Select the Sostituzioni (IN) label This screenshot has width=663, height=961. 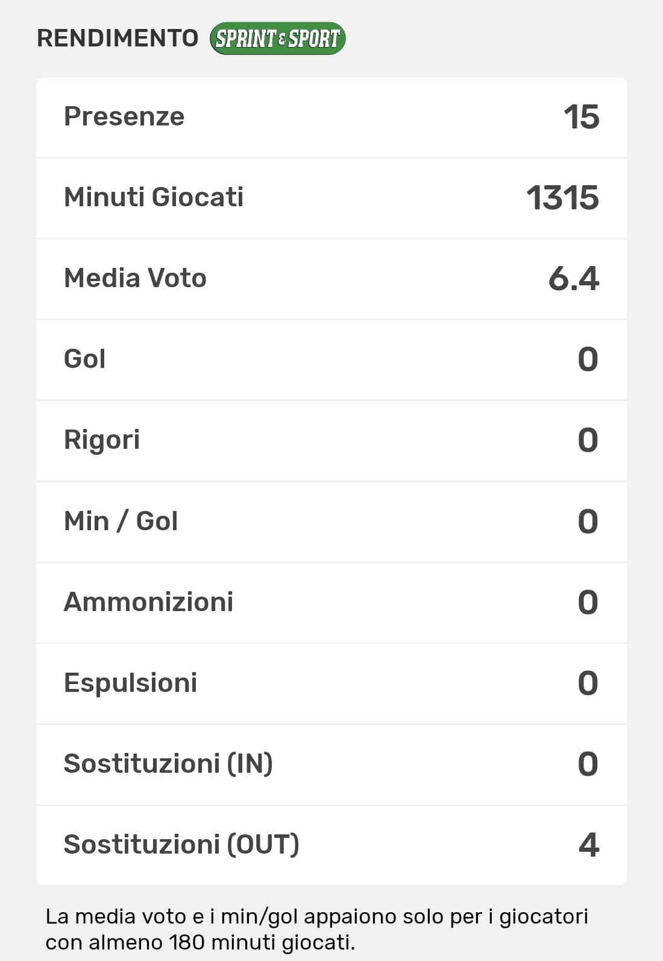tap(168, 764)
